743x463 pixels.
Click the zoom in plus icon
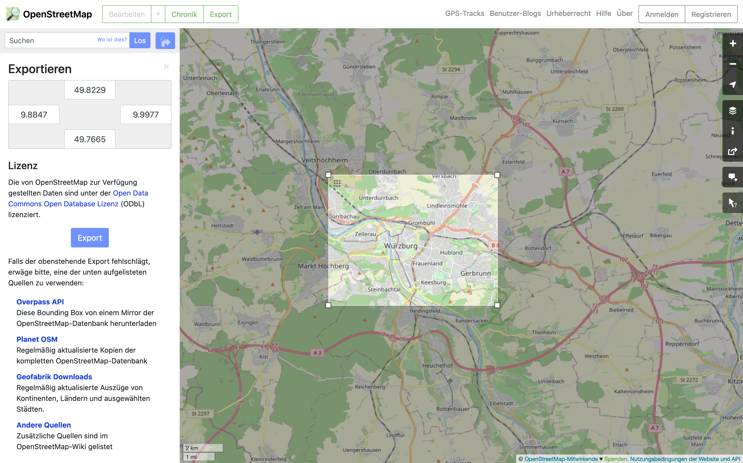(732, 43)
